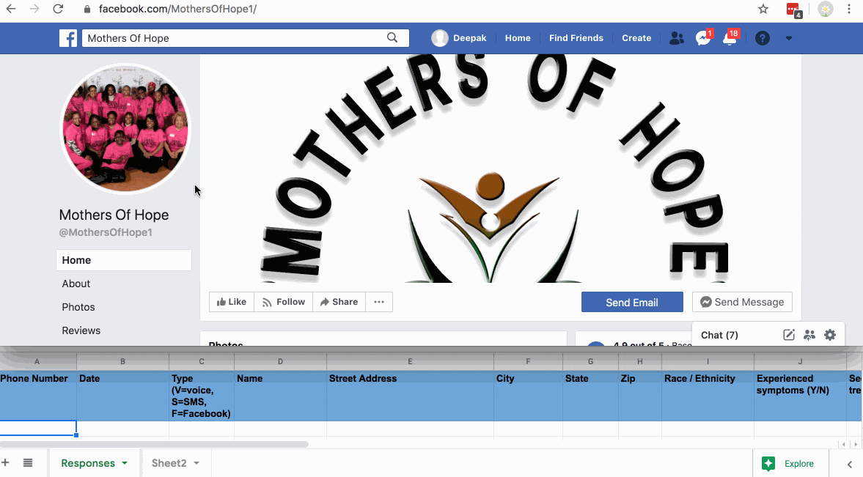Reload the Facebook page

click(58, 9)
